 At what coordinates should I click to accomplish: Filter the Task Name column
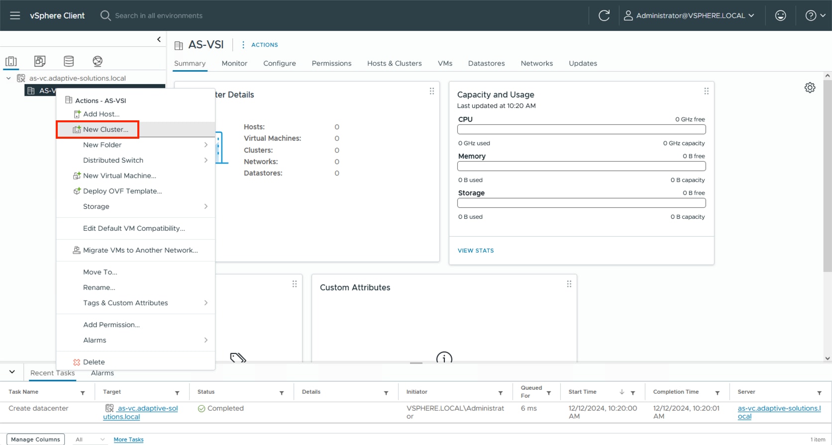pos(83,393)
